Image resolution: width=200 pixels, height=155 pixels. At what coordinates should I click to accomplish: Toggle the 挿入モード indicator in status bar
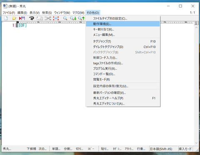(185, 149)
